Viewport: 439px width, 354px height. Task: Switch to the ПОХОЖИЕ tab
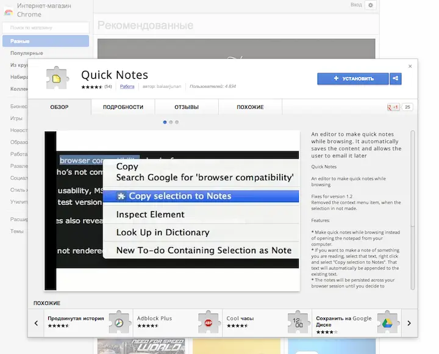tap(250, 107)
